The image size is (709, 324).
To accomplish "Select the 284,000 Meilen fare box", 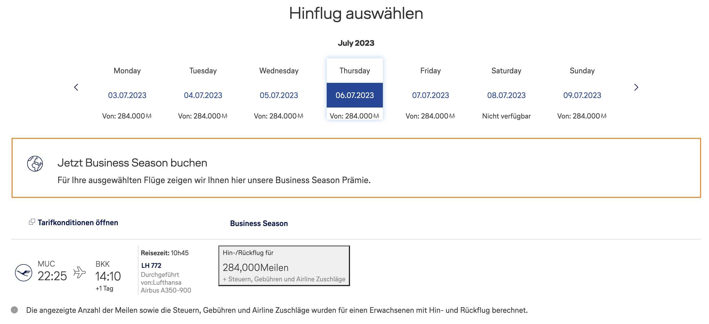I will (284, 266).
